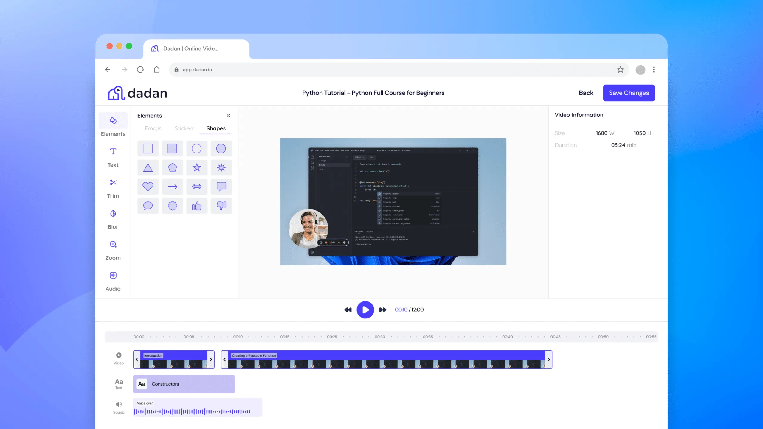Image resolution: width=763 pixels, height=429 pixels.
Task: Select the Constructors text track
Action: (x=184, y=384)
